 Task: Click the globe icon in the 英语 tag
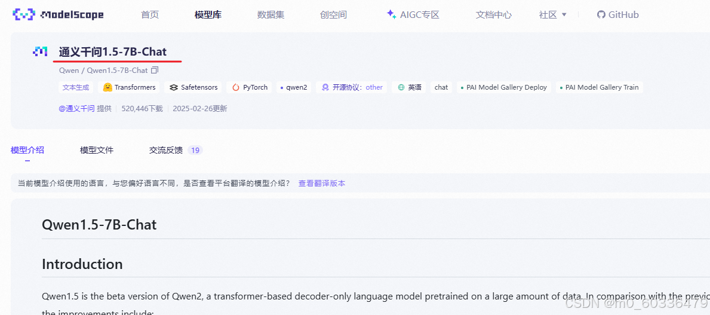pyautogui.click(x=401, y=87)
